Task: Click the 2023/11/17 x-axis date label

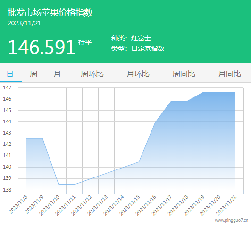Action: pyautogui.click(x=162, y=205)
